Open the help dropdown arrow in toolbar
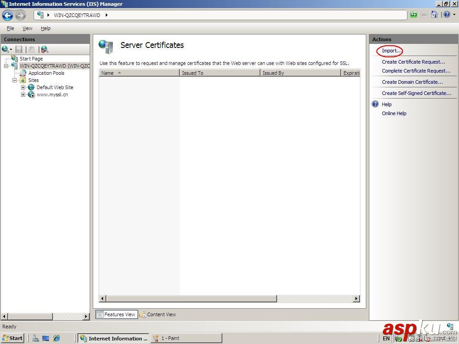 [454, 15]
